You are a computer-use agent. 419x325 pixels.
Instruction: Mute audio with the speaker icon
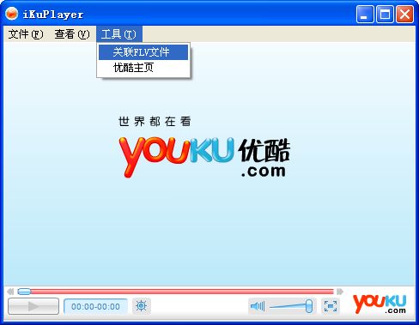pos(258,306)
